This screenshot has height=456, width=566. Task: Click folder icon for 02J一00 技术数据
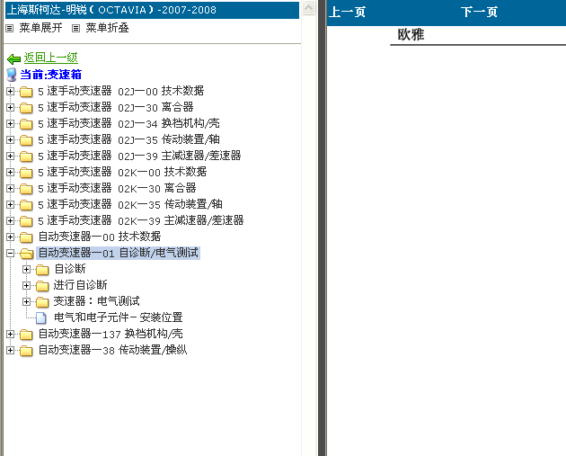click(x=26, y=92)
